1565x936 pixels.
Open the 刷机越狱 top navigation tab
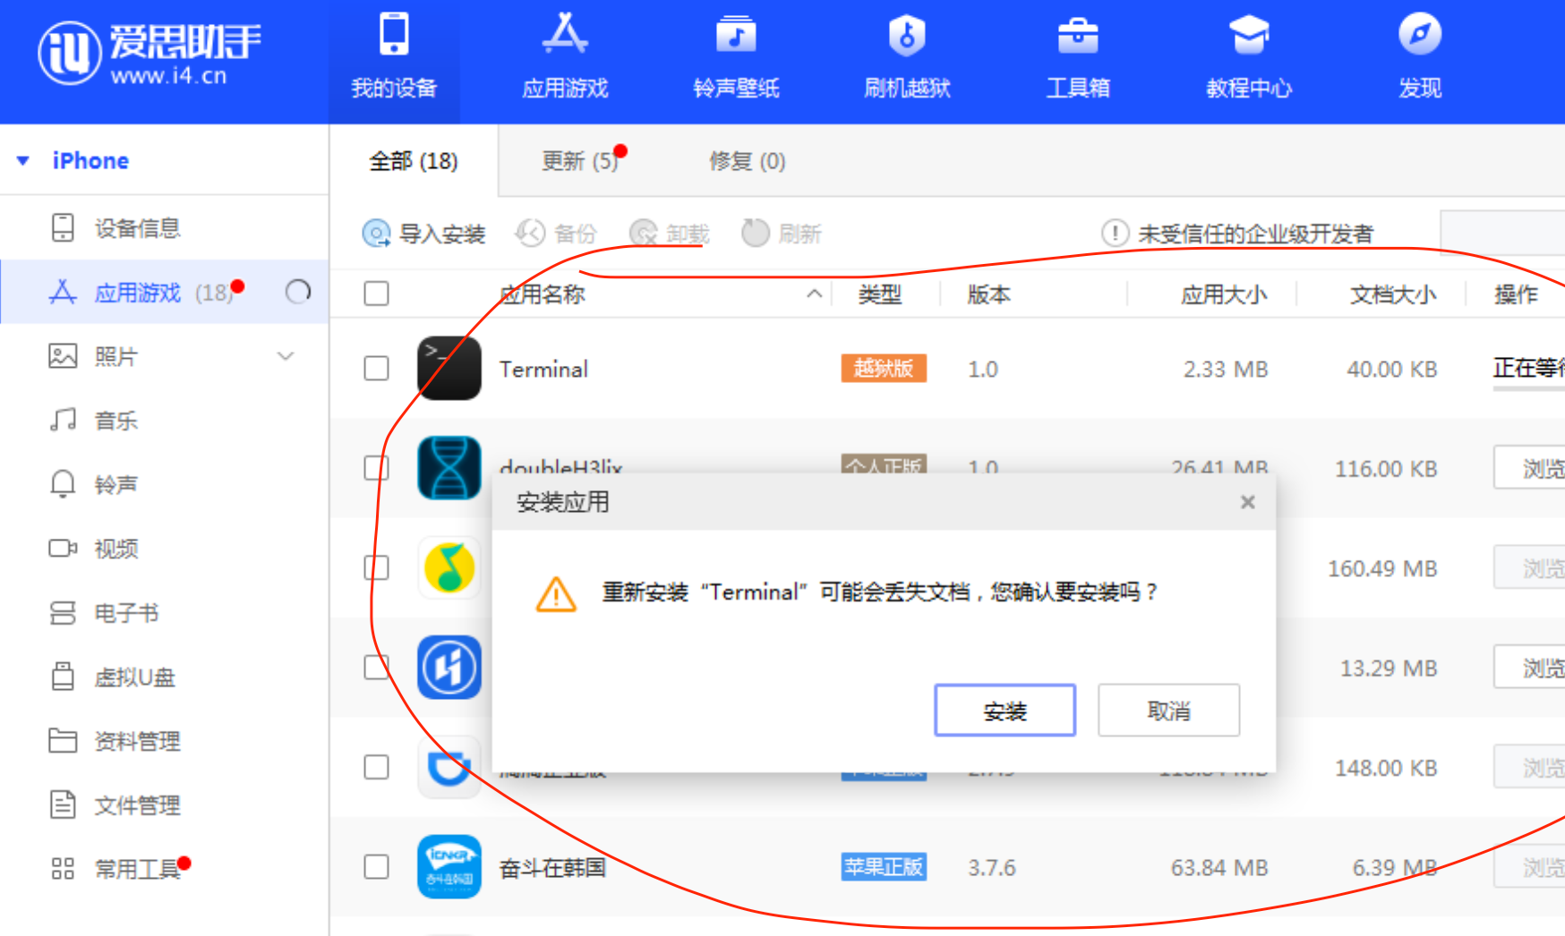click(x=907, y=55)
